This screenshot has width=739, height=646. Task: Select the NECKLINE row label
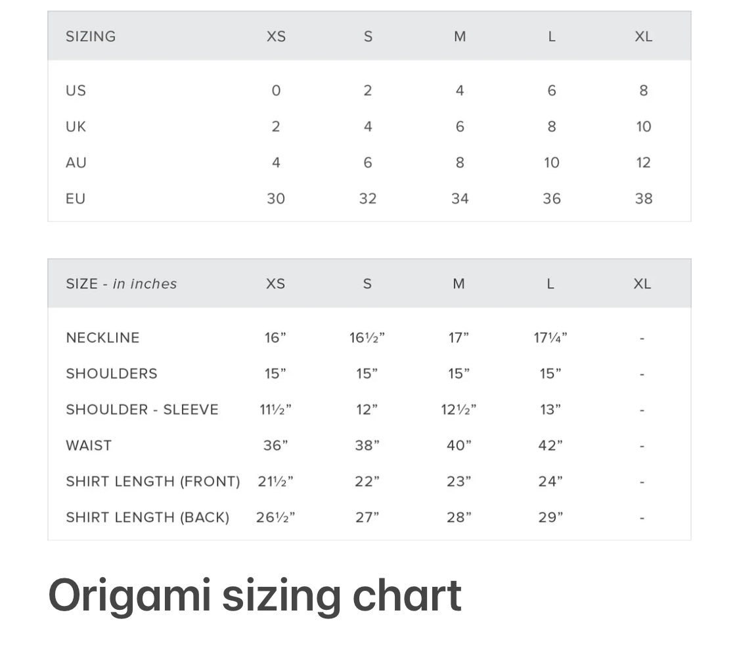point(102,338)
